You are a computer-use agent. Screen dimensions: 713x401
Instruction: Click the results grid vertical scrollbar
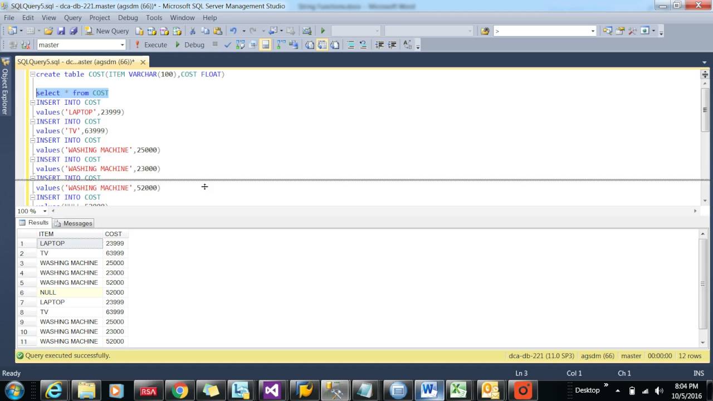(704, 283)
